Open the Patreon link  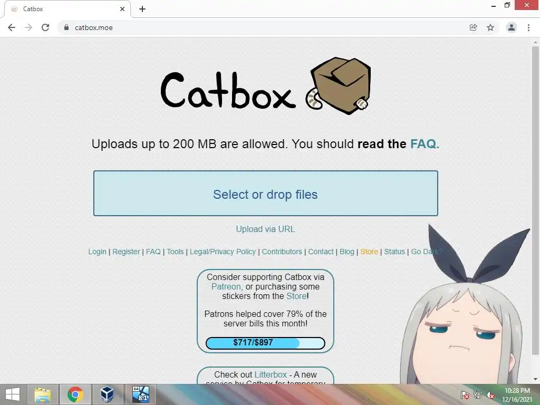(x=227, y=286)
